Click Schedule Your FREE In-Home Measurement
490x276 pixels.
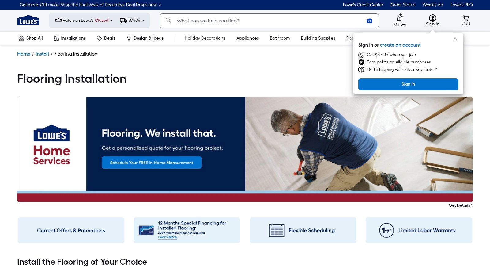click(151, 163)
